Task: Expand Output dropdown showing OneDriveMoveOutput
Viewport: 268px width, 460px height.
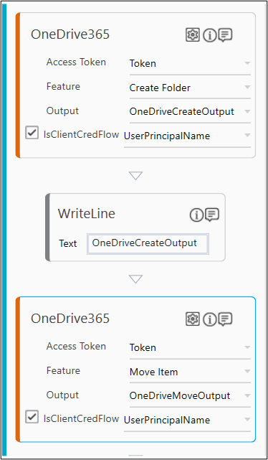Action: [190, 396]
